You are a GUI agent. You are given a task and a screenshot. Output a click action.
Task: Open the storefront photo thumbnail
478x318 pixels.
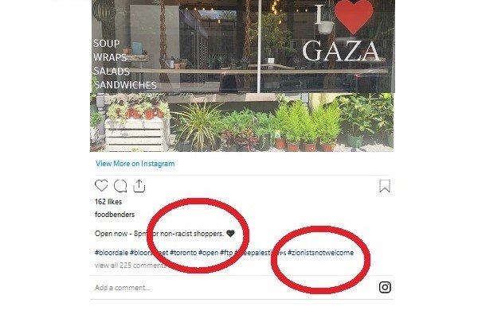(x=242, y=76)
